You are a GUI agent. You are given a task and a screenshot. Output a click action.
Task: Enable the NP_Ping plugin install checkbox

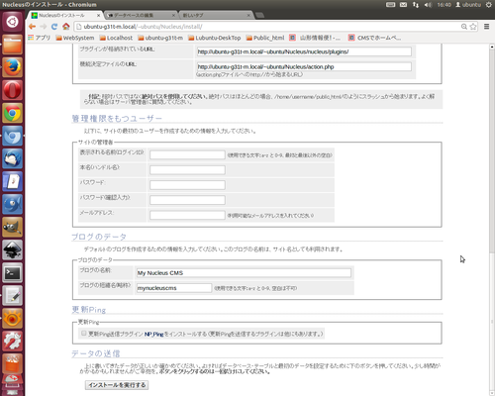(84, 334)
